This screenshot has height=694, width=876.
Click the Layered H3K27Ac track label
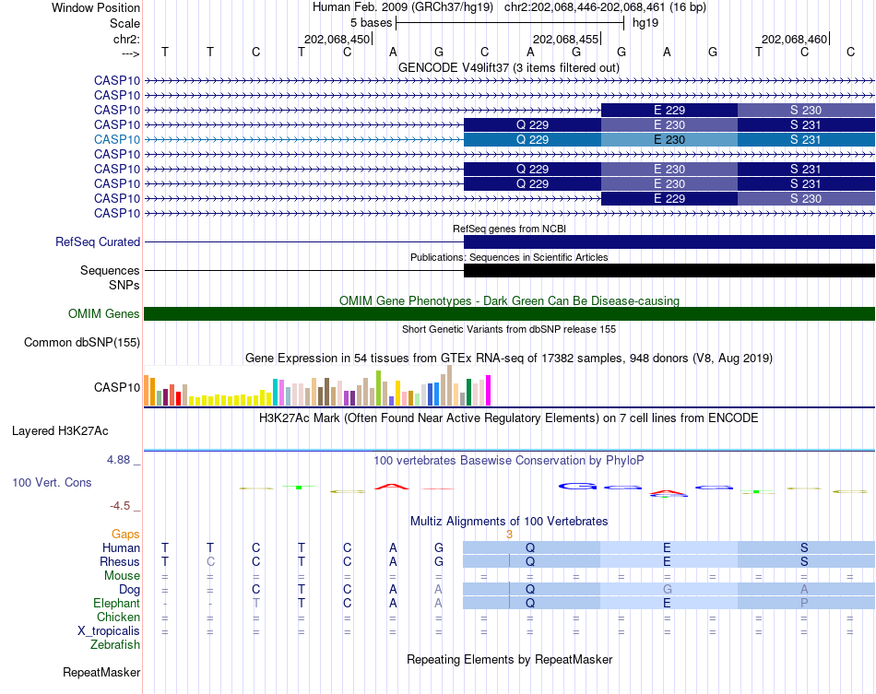60,431
